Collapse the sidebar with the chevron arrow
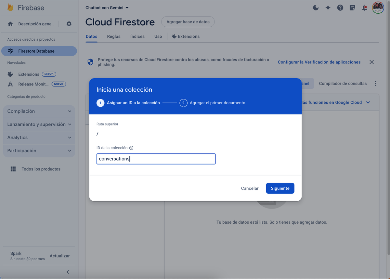Image resolution: width=390 pixels, height=279 pixels. pos(68,272)
